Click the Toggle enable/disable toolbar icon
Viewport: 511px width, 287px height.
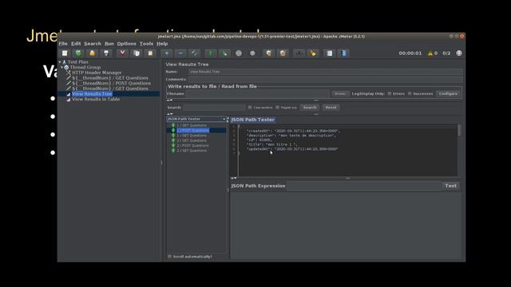coord(195,53)
